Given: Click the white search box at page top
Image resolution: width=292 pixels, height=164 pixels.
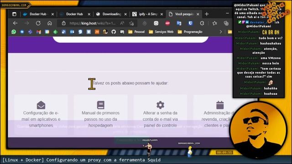Looking at the screenshot, I should 130,40.
